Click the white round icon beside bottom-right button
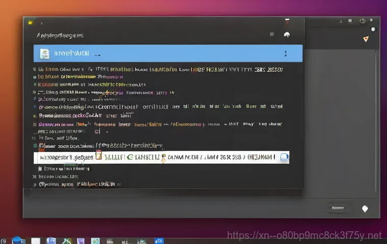This screenshot has width=387, height=244. coord(365,208)
